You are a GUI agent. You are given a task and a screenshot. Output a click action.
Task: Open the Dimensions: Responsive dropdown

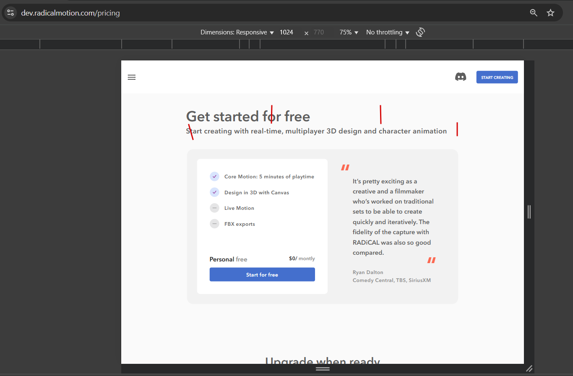pyautogui.click(x=237, y=32)
